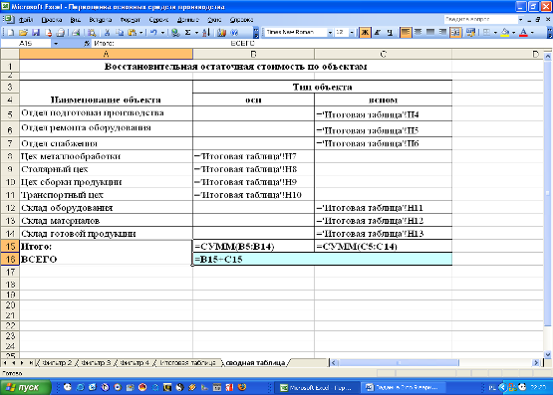Click the Undo arrow icon
553x395 pixels.
(x=153, y=33)
